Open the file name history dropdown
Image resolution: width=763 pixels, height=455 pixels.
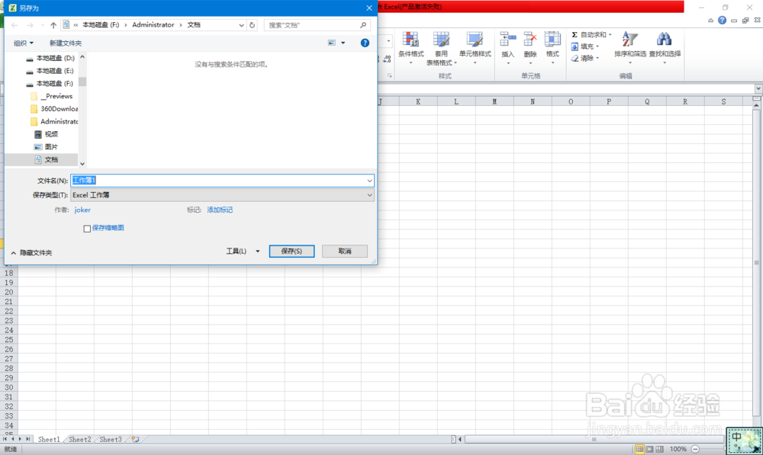(x=369, y=181)
